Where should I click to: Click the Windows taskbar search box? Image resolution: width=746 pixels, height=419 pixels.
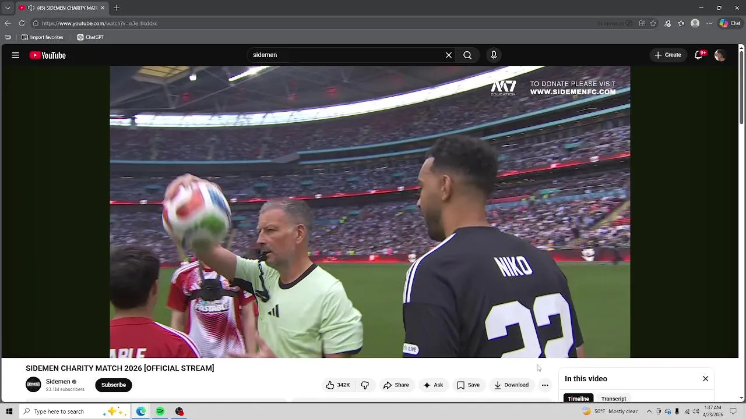tap(75, 411)
